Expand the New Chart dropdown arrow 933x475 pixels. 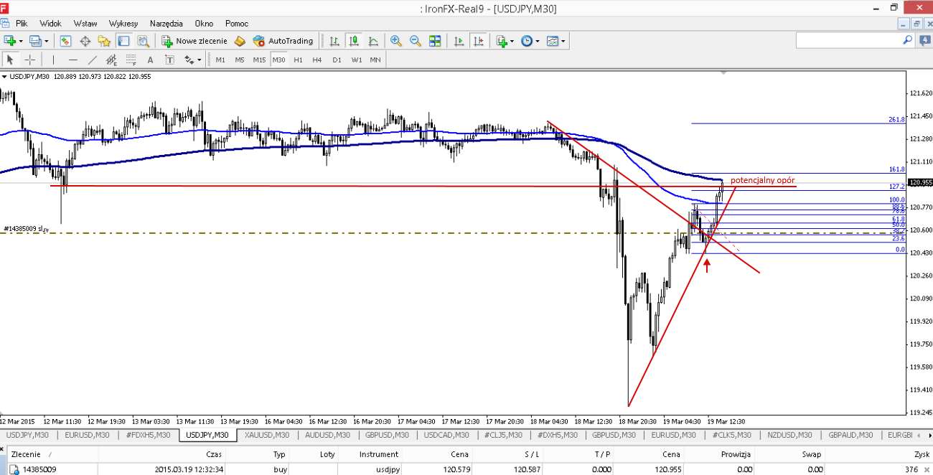point(21,42)
